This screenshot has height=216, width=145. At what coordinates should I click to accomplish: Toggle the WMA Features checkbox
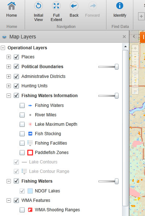(16, 200)
